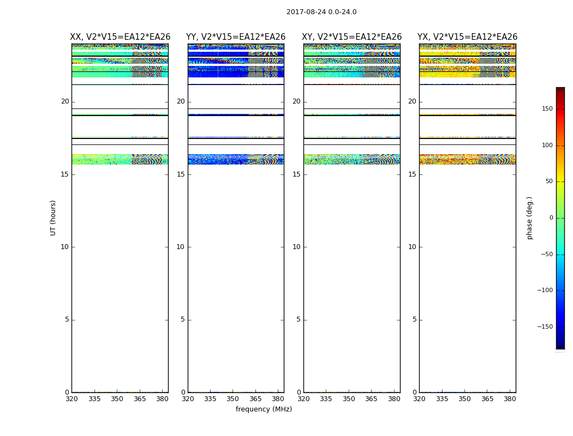
Task: Select the XX panel title text
Action: pos(120,37)
